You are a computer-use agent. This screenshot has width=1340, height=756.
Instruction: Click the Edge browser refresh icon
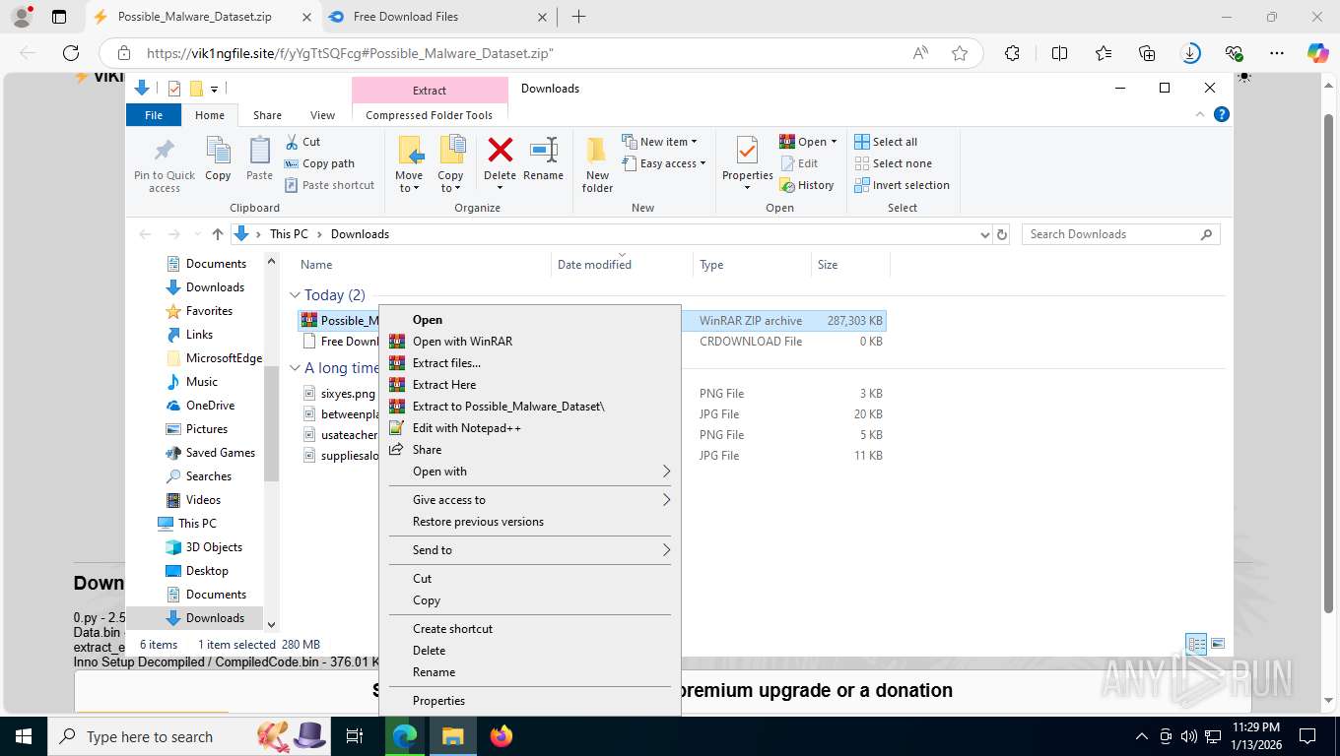(x=71, y=53)
